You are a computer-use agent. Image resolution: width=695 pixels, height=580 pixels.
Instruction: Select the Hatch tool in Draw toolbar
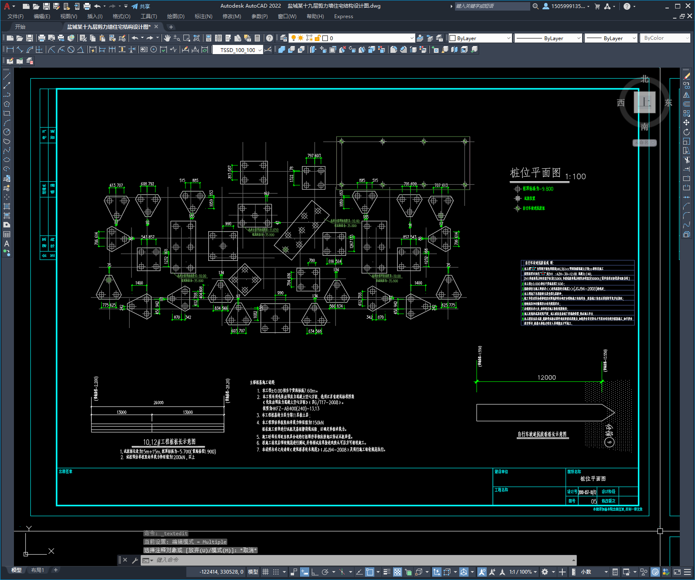click(x=7, y=206)
